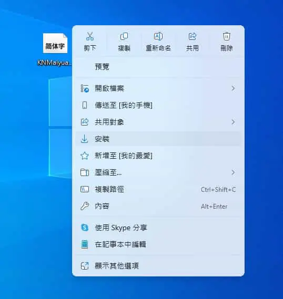Click the Share icon (共用)

click(193, 36)
